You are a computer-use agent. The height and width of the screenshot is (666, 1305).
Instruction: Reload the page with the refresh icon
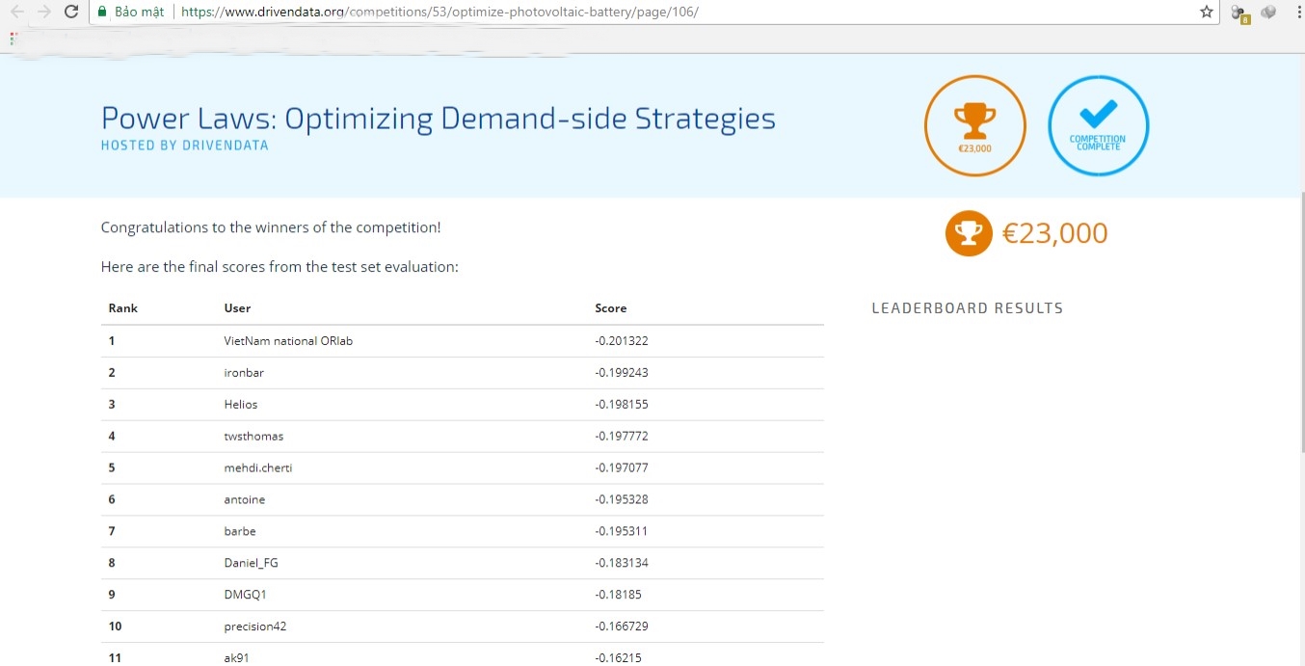70,12
